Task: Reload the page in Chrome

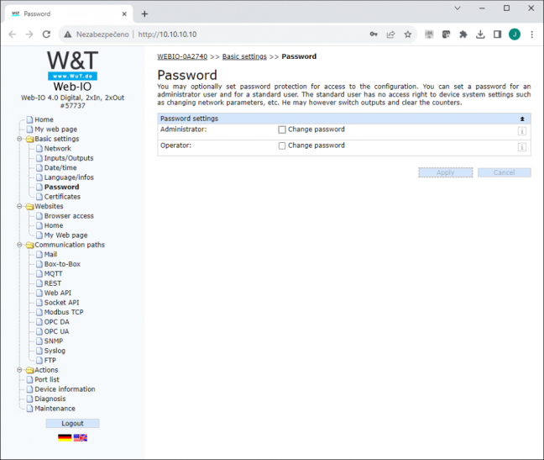Action: click(46, 34)
